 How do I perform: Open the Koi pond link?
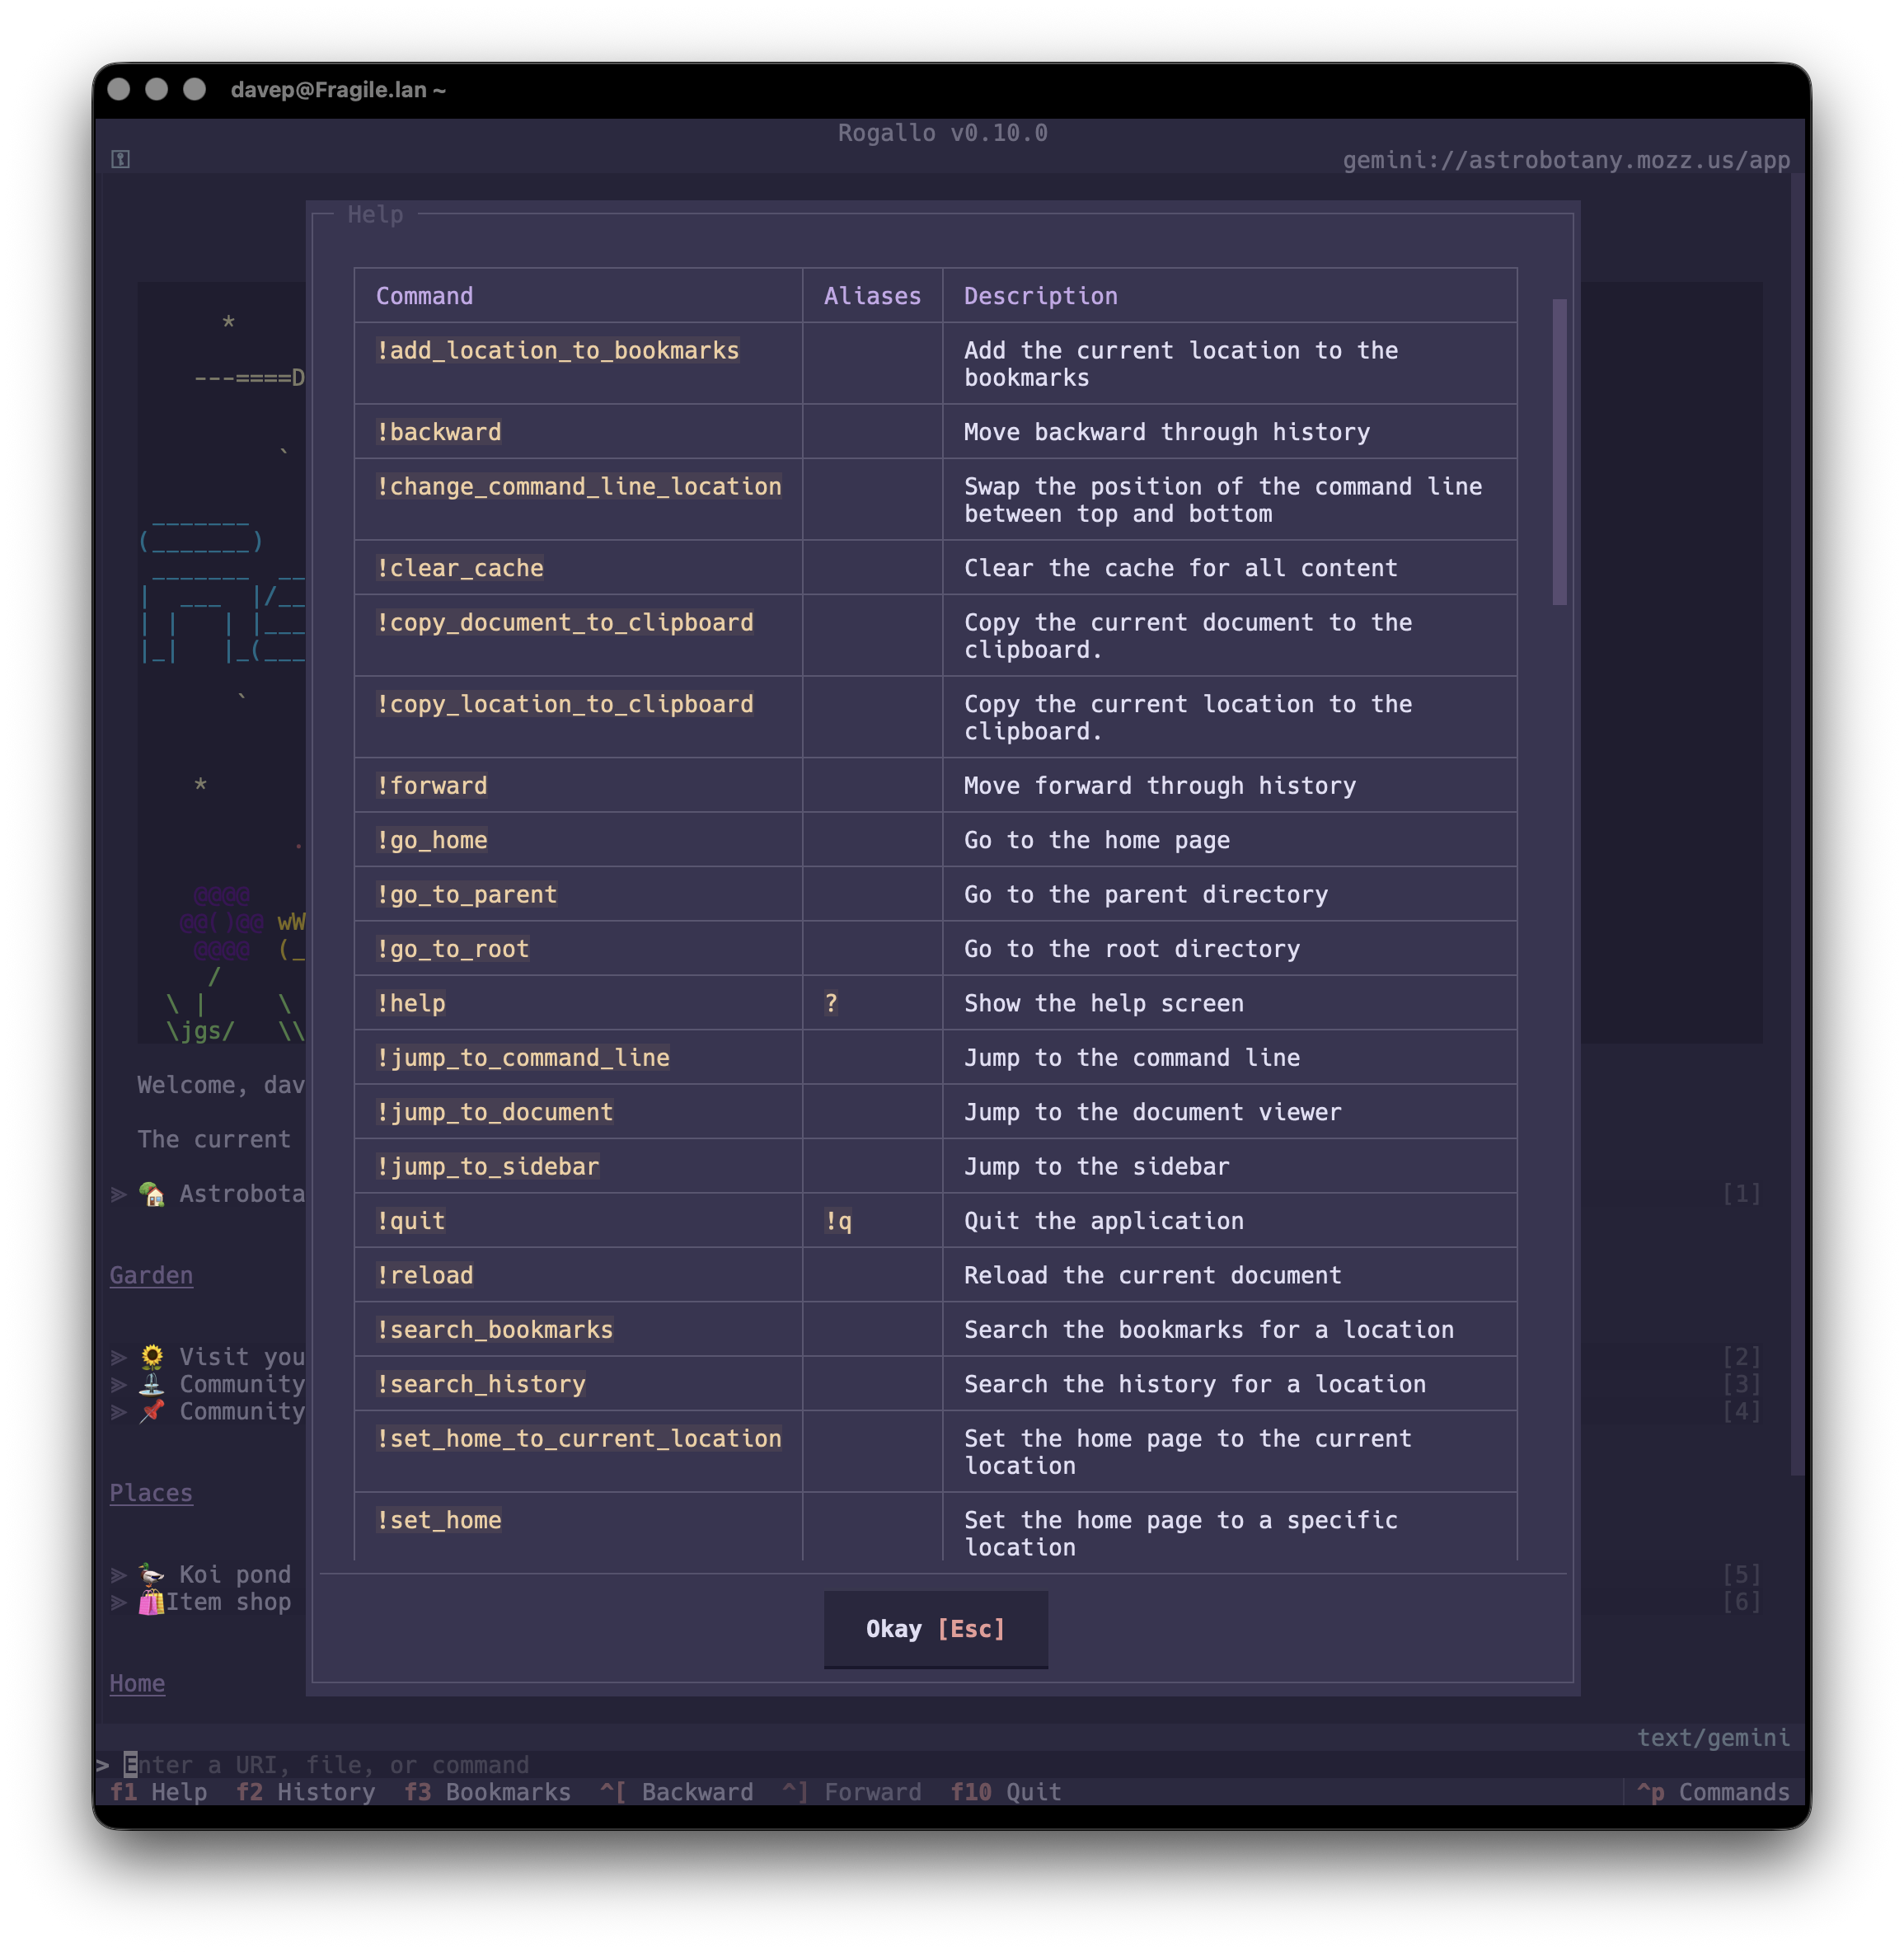(x=235, y=1574)
